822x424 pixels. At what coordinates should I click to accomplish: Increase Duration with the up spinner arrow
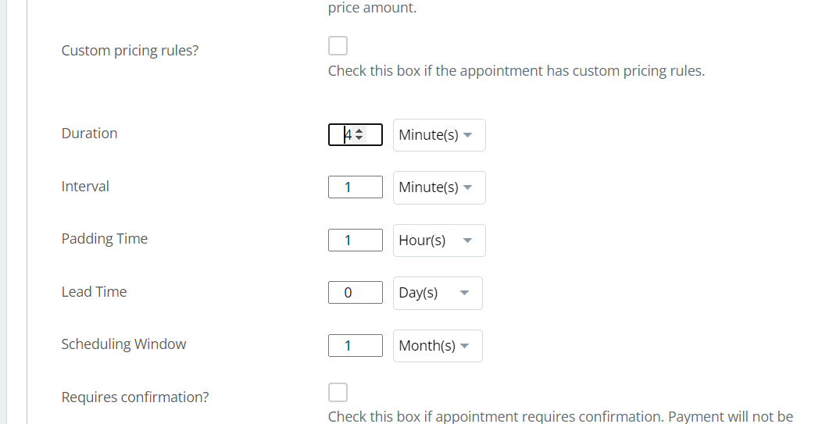click(x=359, y=131)
